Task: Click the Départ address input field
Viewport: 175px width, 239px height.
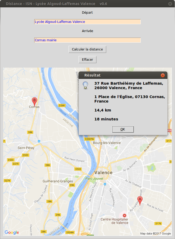Action: tap(87, 22)
